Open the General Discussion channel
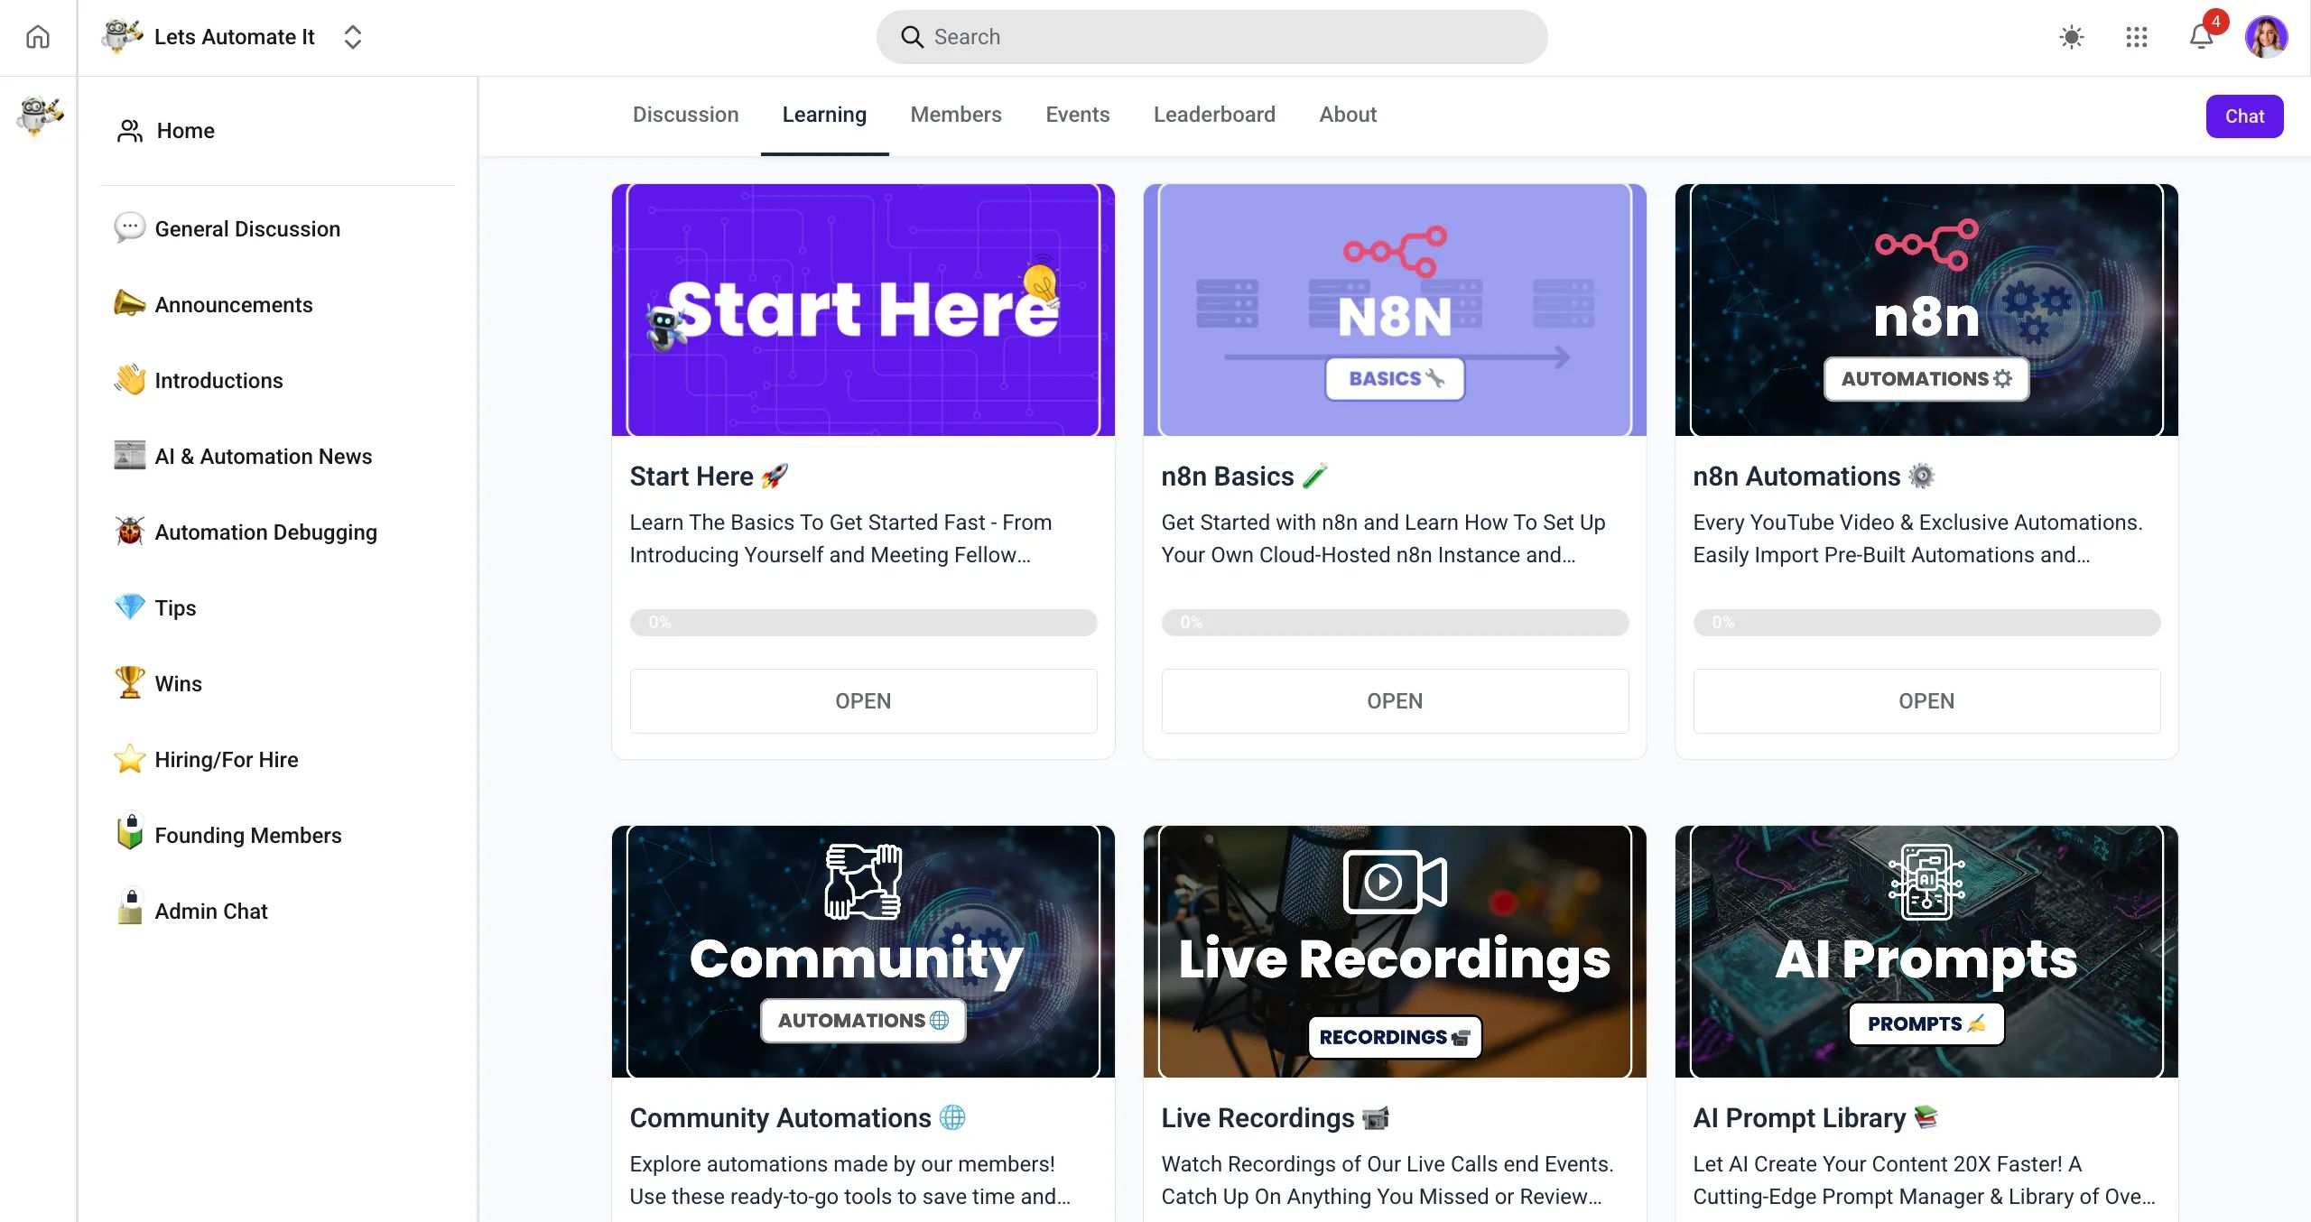 [x=247, y=229]
